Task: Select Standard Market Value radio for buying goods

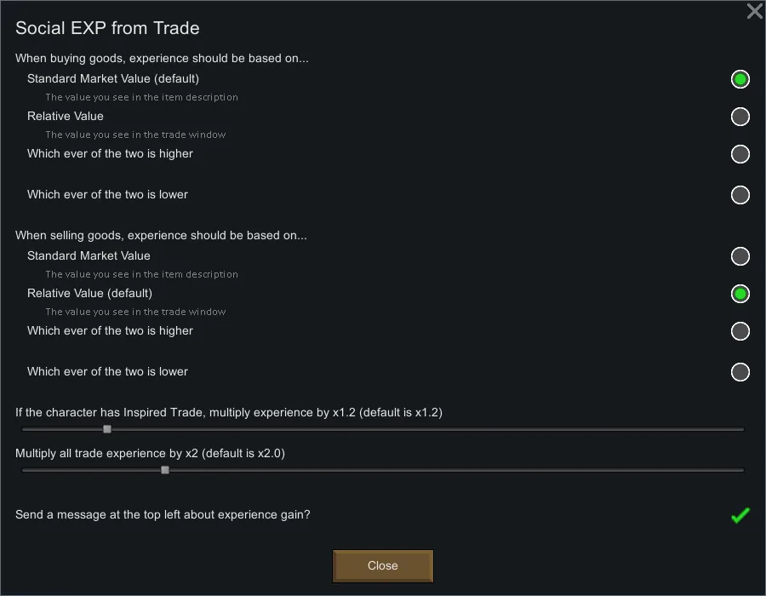Action: click(740, 79)
